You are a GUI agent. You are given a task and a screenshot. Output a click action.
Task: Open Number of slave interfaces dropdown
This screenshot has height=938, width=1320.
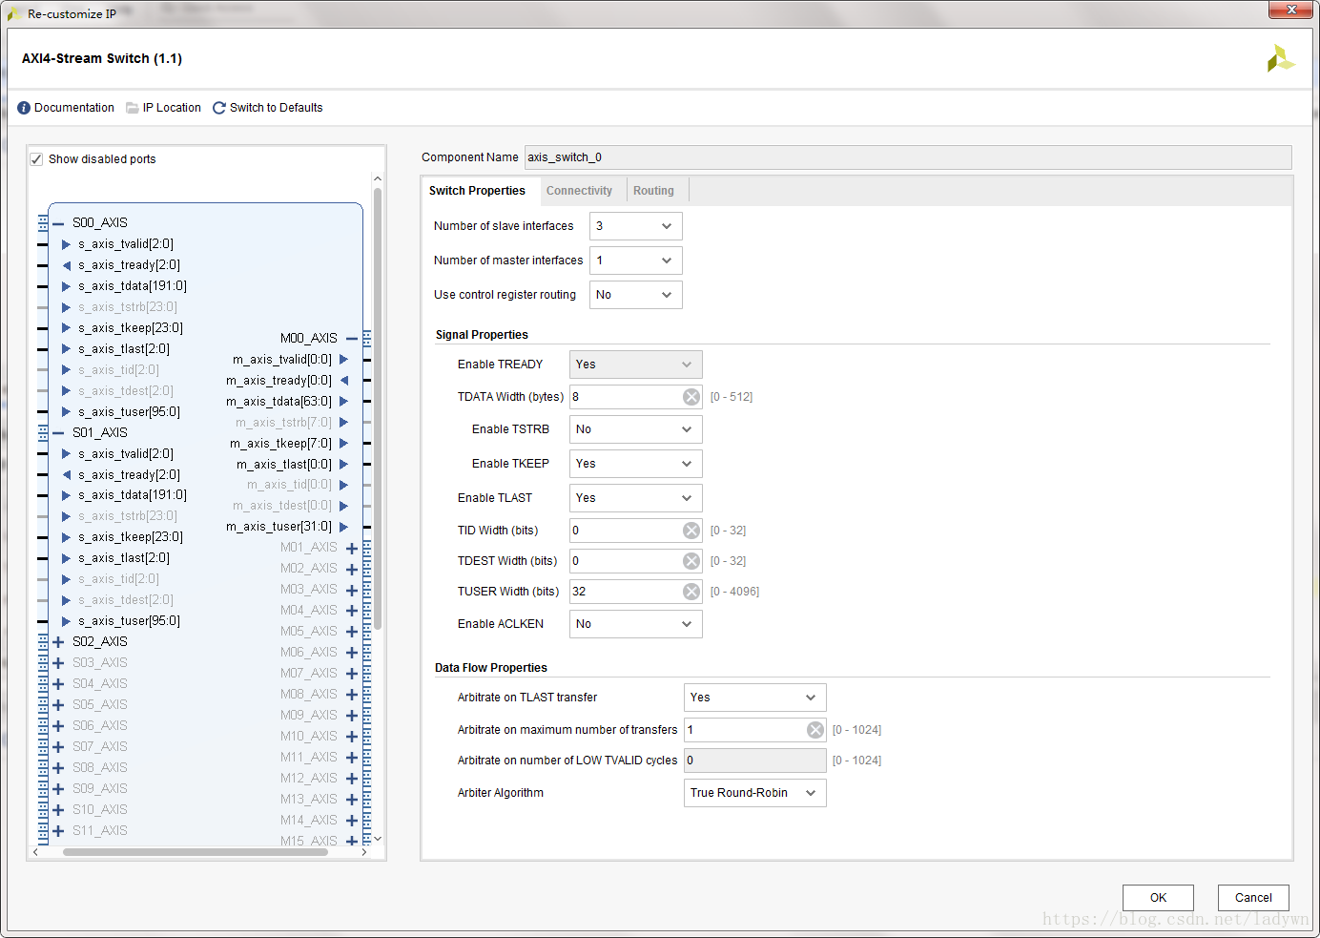pyautogui.click(x=636, y=226)
